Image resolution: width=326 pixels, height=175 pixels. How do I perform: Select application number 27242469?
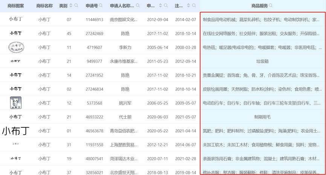[x=94, y=34]
